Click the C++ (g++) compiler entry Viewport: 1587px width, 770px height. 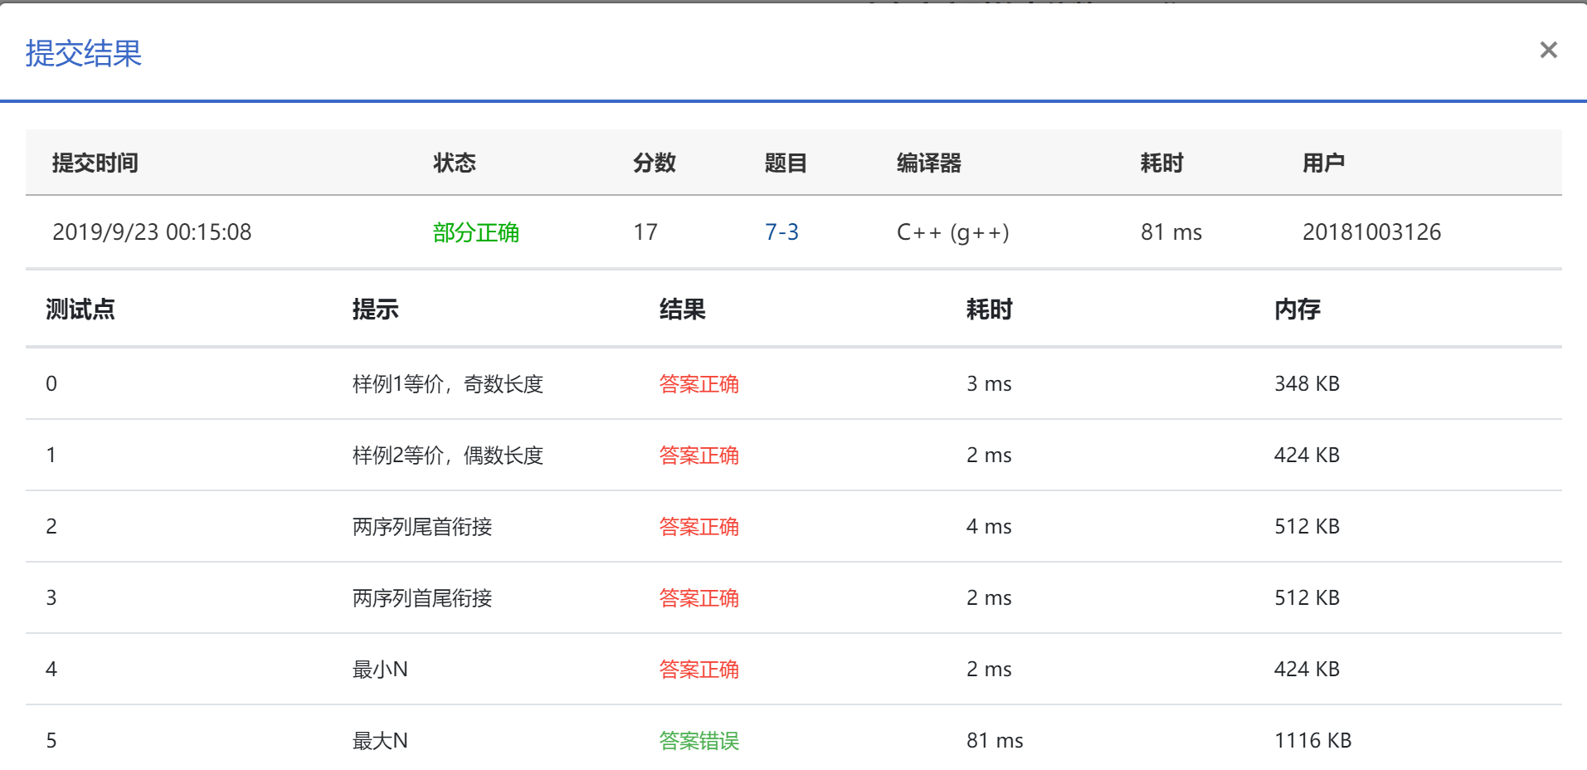(952, 232)
